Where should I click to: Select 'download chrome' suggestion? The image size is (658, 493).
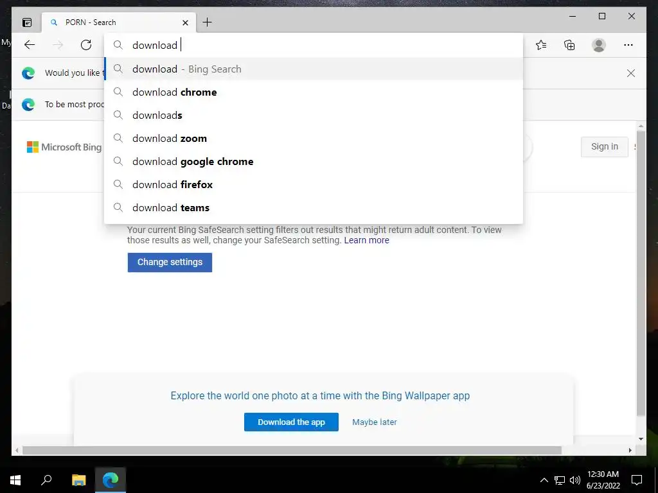click(314, 92)
